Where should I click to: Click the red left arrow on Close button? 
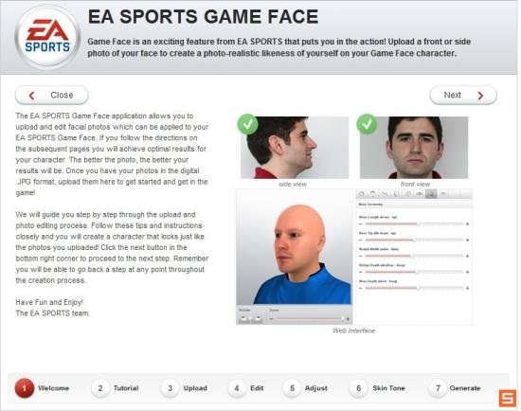coord(31,96)
